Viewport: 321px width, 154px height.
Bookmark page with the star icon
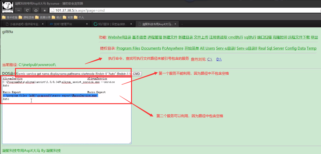(45, 10)
